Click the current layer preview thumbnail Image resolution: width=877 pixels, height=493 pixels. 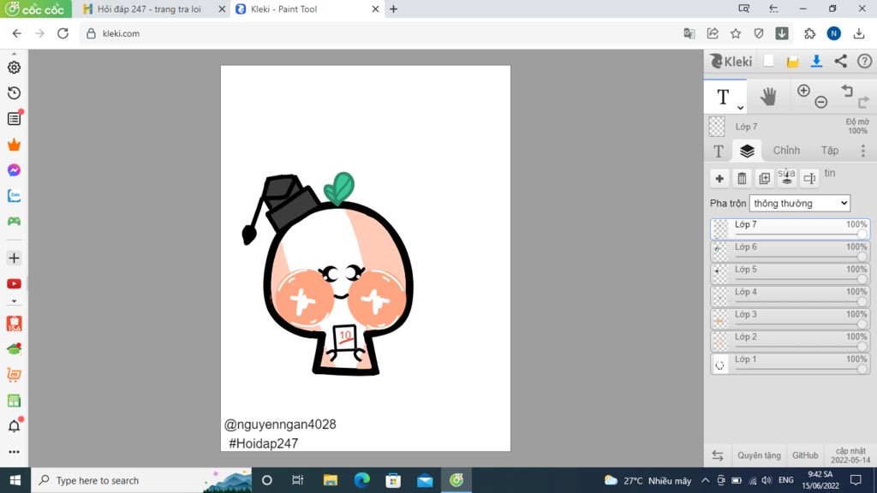pyautogui.click(x=717, y=127)
